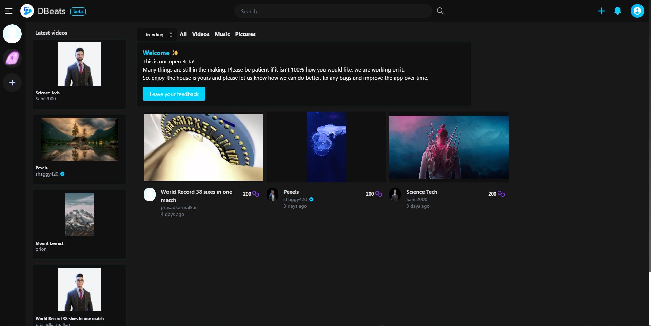The image size is (651, 326).
Task: Open prasadkarmalkar profile link under trending
Action: (179, 207)
